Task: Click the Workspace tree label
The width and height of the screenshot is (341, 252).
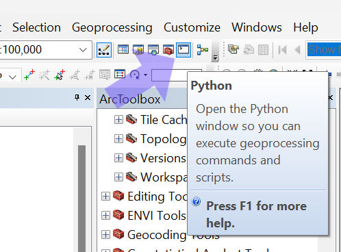Action: pos(164,177)
